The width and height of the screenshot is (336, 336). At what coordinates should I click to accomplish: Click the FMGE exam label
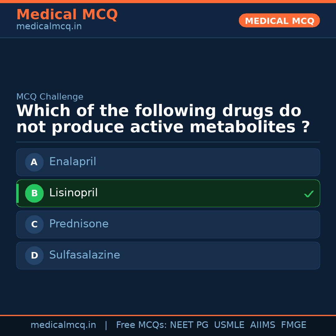[293, 325]
